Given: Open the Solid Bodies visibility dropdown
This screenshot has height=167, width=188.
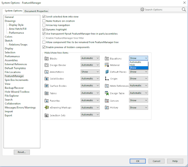Looking at the screenshot, I should coord(90,79).
